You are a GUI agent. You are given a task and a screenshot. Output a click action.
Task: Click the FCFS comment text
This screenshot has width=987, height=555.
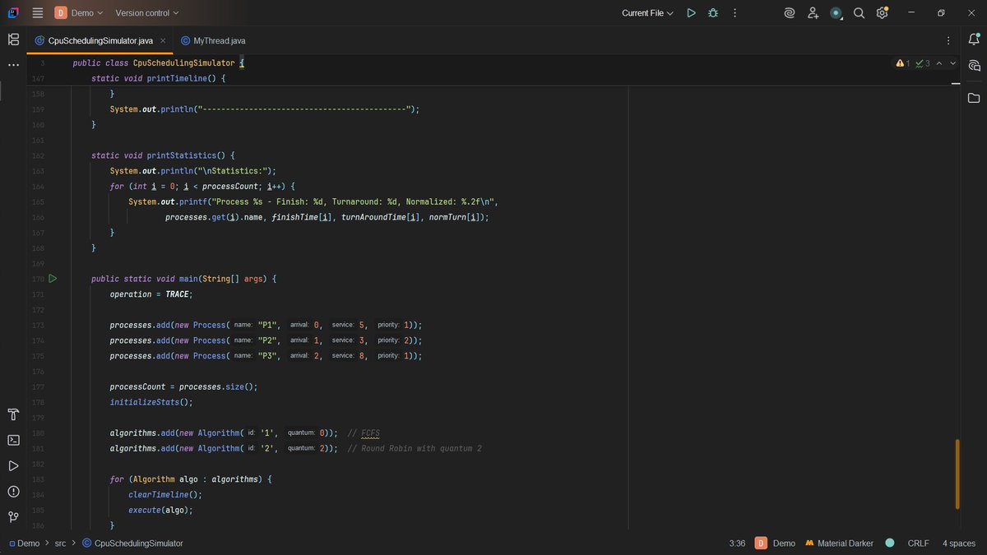370,433
